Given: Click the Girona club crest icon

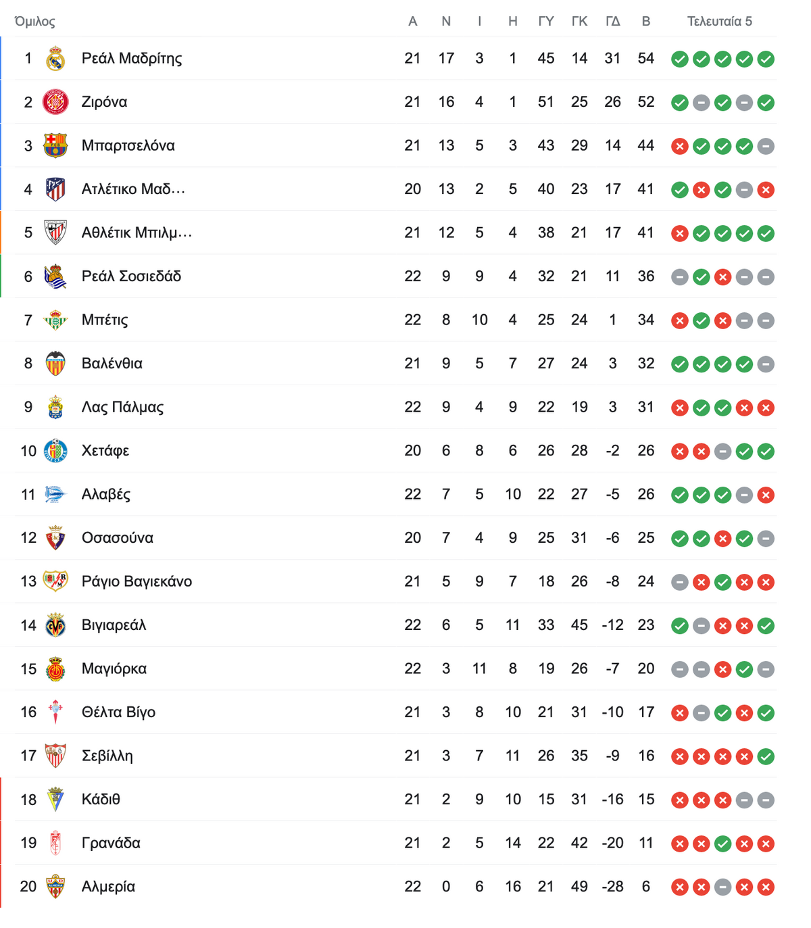Looking at the screenshot, I should pos(55,102).
